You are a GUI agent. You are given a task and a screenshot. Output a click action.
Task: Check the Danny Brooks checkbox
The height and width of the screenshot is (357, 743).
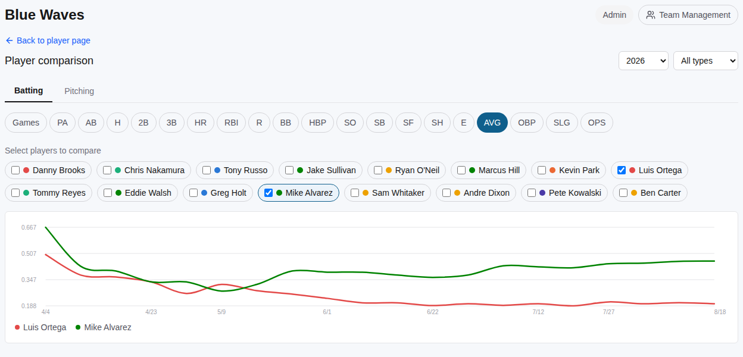pos(15,170)
